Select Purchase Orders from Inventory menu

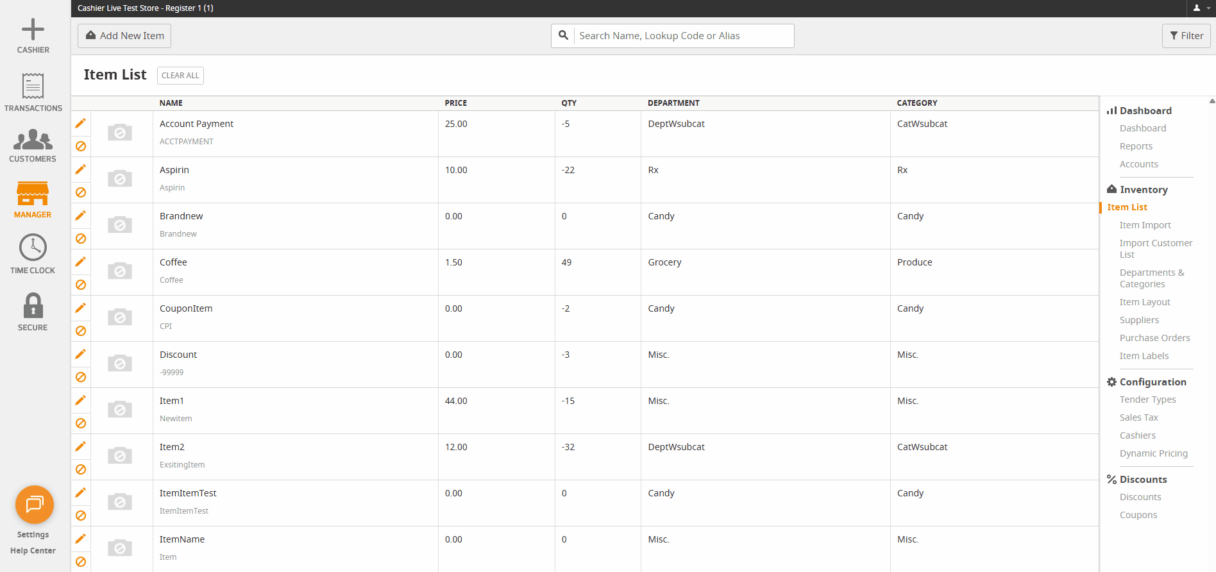[1154, 338]
